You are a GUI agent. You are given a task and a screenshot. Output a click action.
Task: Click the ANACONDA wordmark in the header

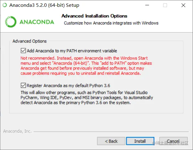point(37,22)
